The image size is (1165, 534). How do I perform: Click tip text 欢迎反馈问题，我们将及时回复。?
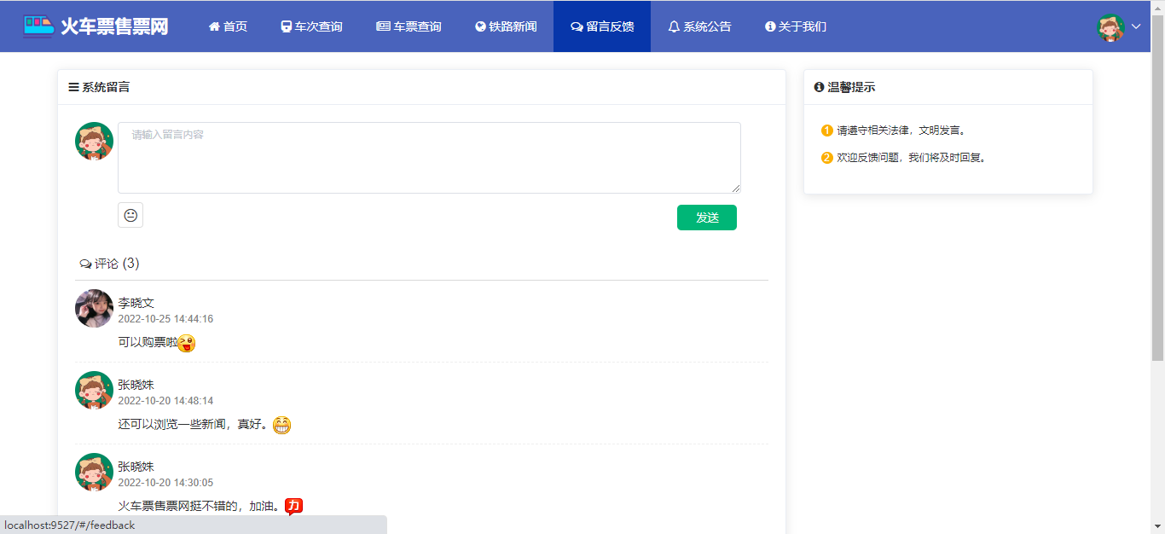pyautogui.click(x=913, y=158)
